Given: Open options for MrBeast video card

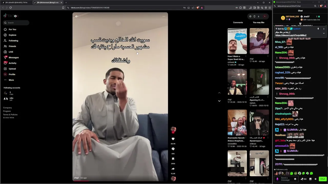Looking at the screenshot, I should click(x=246, y=56).
